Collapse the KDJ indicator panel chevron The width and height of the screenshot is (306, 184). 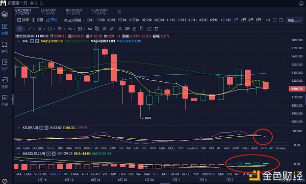point(19,128)
